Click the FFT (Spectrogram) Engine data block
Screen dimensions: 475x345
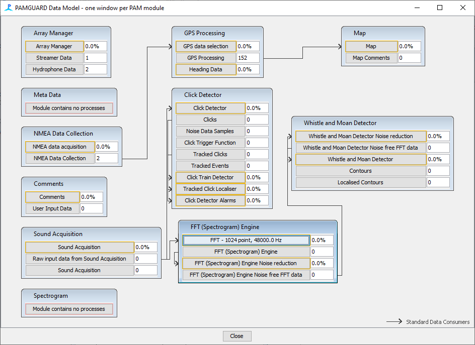click(x=246, y=252)
